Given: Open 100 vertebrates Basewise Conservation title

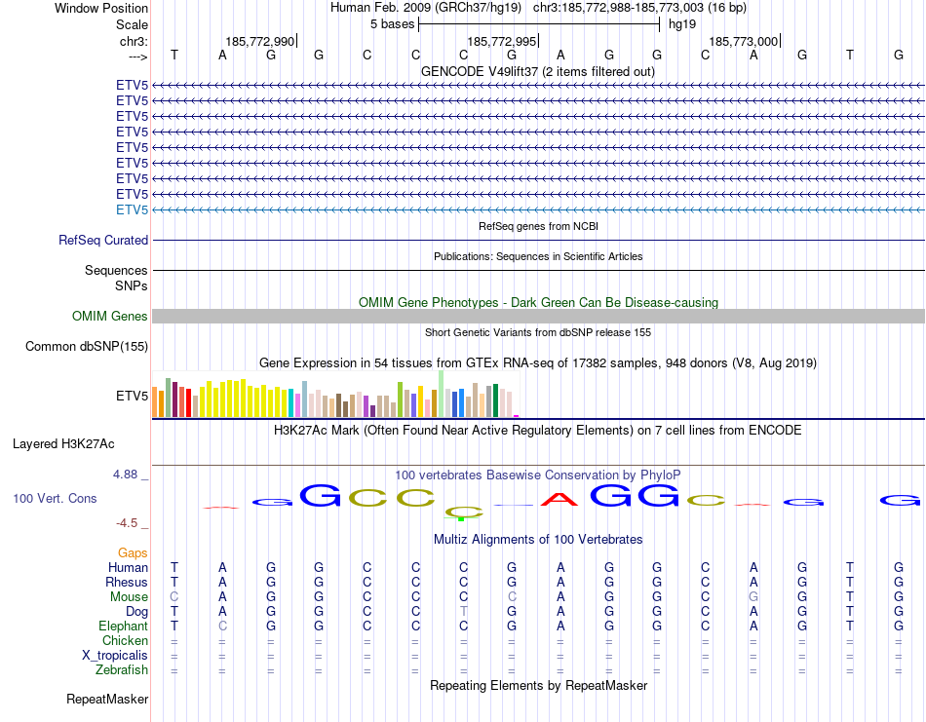Looking at the screenshot, I should 538,475.
